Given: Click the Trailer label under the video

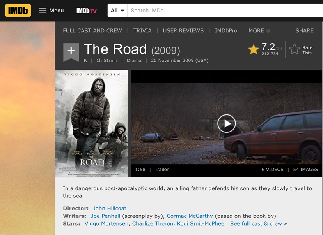Looking at the screenshot, I should [x=162, y=170].
